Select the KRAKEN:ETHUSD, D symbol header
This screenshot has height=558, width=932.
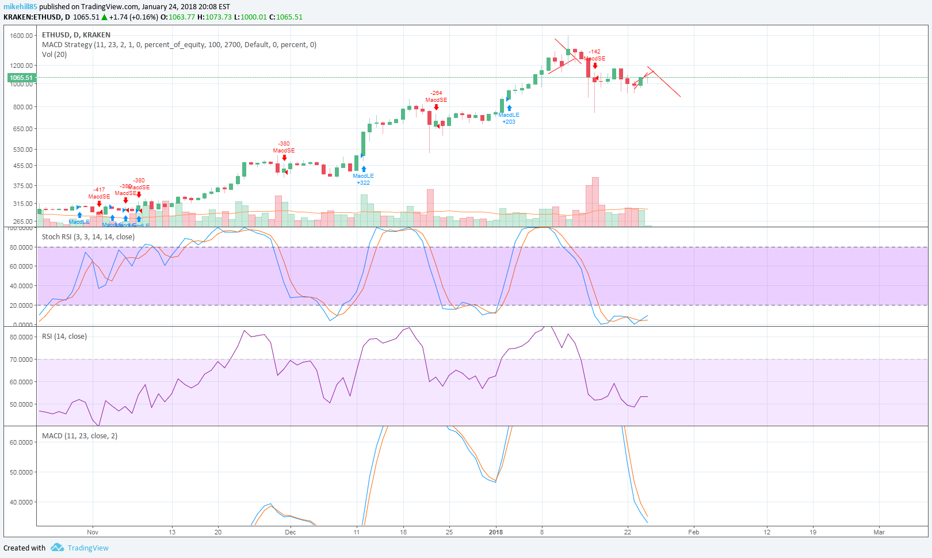(x=37, y=17)
